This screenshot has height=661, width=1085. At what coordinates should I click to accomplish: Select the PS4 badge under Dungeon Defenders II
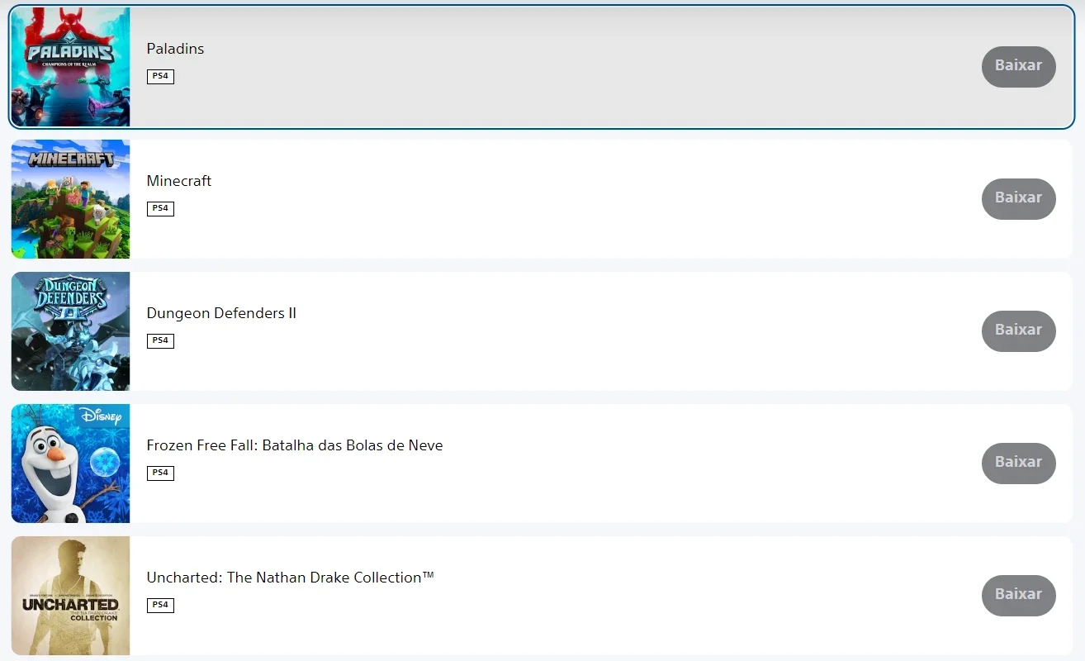pyautogui.click(x=160, y=340)
